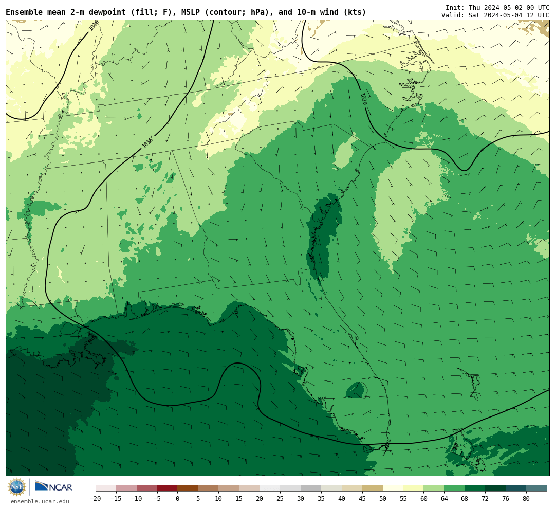Image resolution: width=555 pixels, height=508 pixels.
Task: Select the darkest green 72 to 76 legend swatch
Action: pyautogui.click(x=495, y=488)
